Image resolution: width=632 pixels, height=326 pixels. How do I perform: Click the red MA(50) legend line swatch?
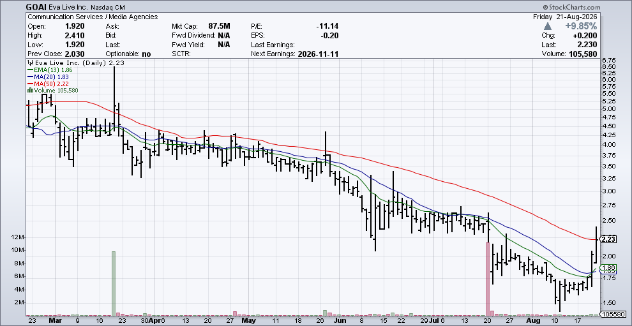point(30,84)
